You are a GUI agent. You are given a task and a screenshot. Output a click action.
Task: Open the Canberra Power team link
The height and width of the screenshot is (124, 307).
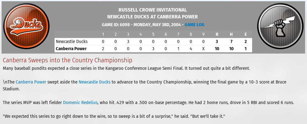[x=31, y=82]
